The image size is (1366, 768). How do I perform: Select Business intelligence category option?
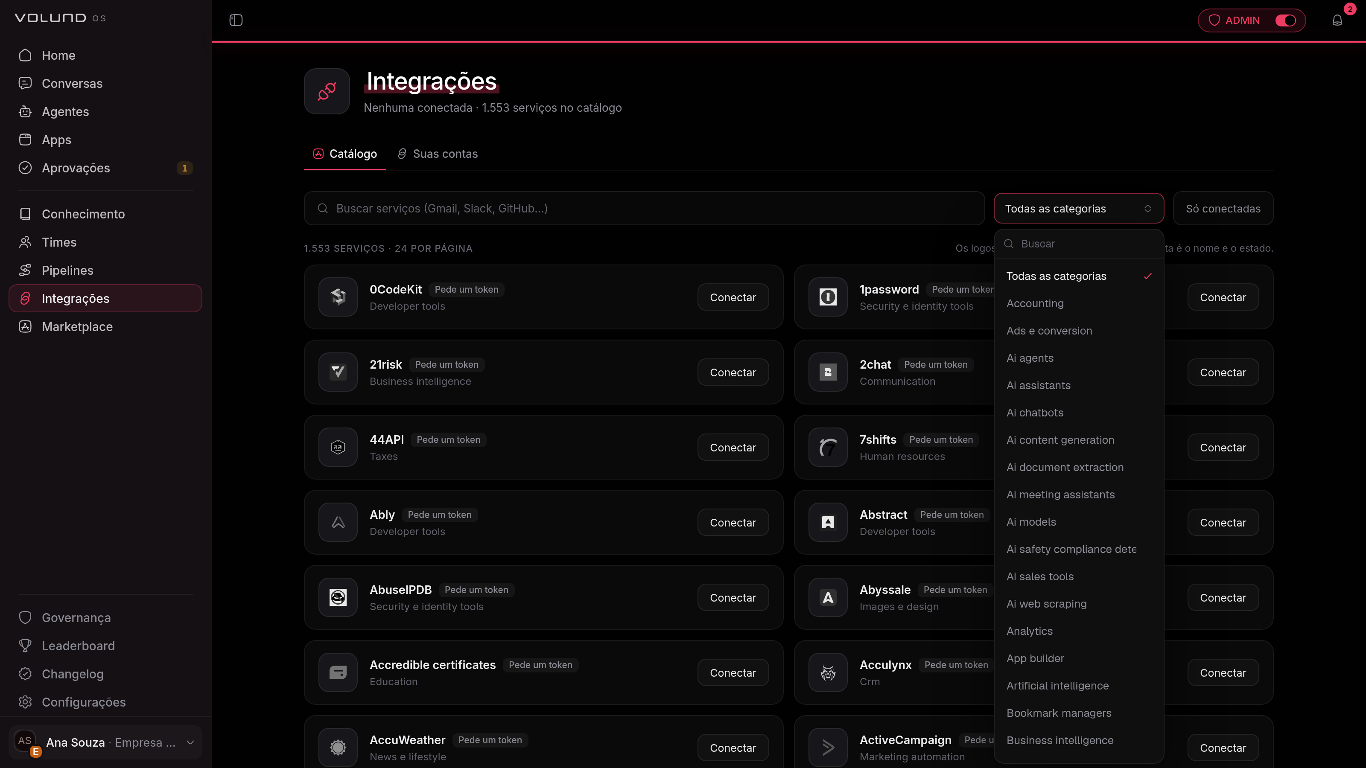(1079, 740)
